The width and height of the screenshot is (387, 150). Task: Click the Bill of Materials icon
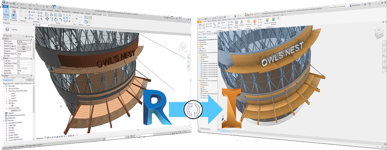point(236,25)
